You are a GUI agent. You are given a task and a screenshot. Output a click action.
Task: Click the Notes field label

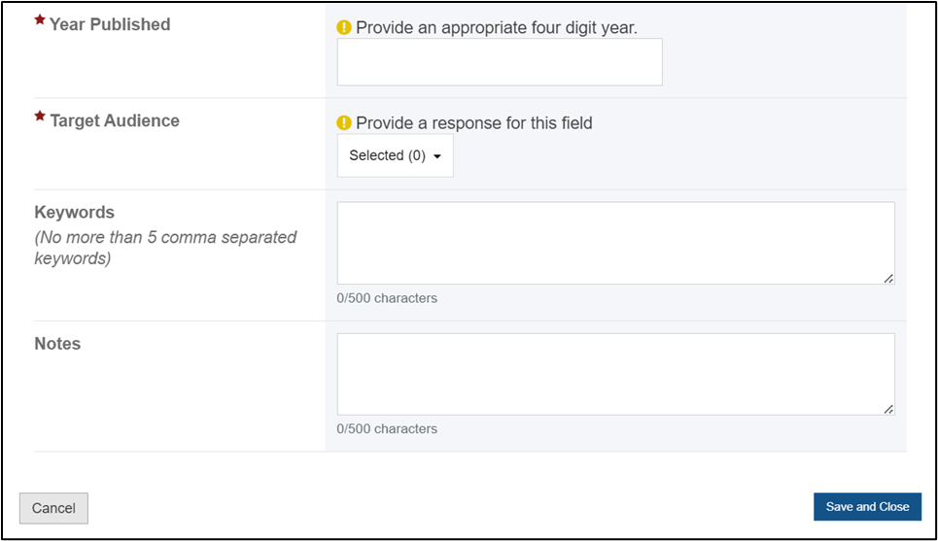57,344
